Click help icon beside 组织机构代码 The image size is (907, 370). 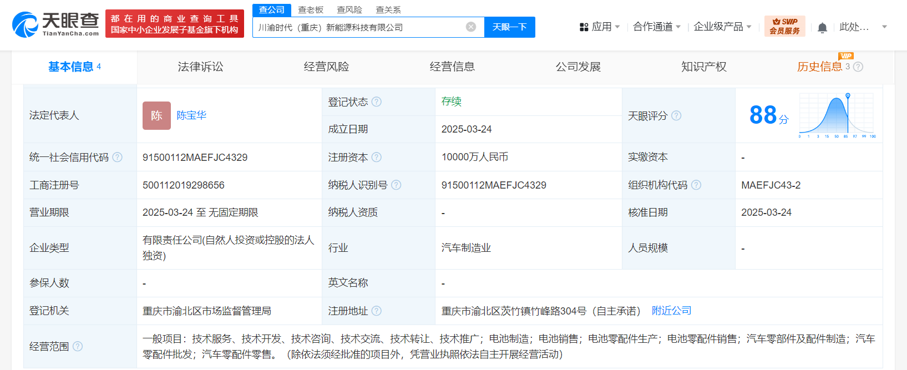click(x=696, y=185)
